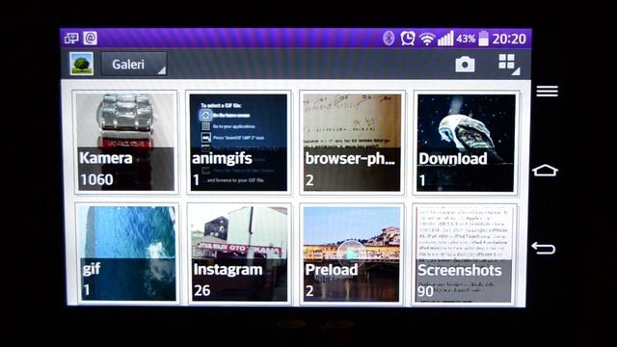The image size is (617, 347).
Task: Expand the Galeri dropdown
Action: click(x=134, y=65)
